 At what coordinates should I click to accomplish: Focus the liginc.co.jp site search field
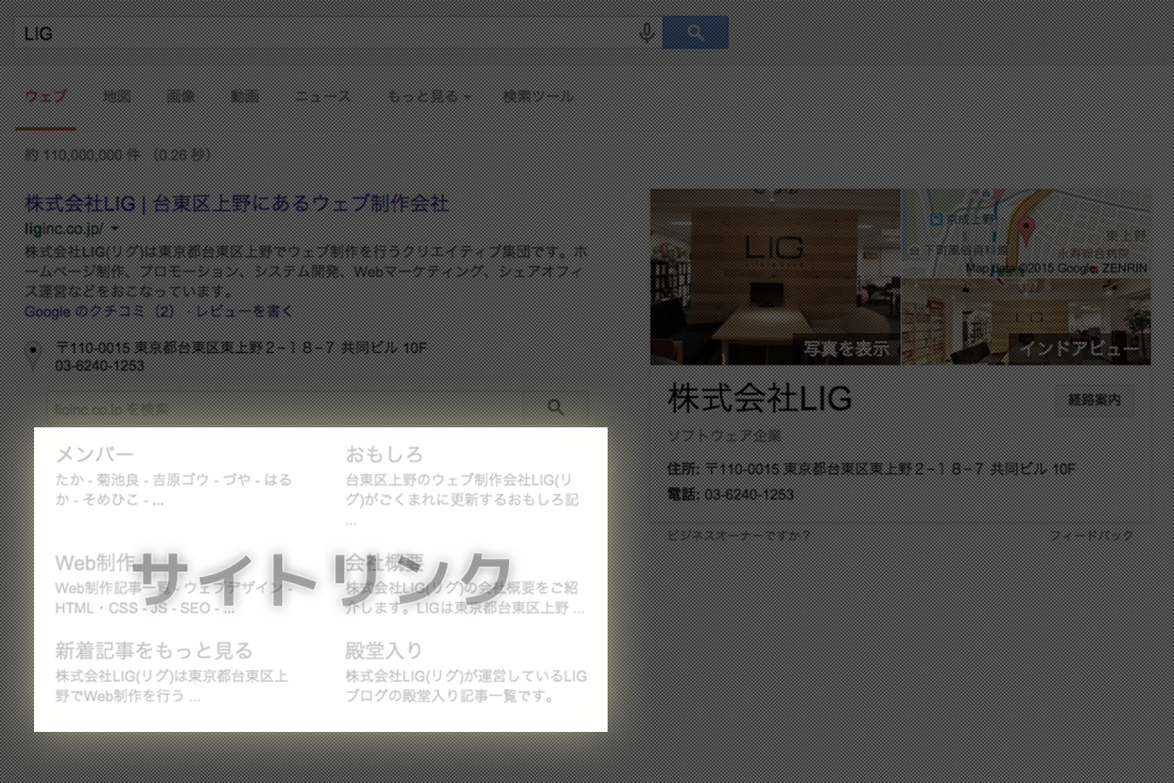click(x=283, y=408)
